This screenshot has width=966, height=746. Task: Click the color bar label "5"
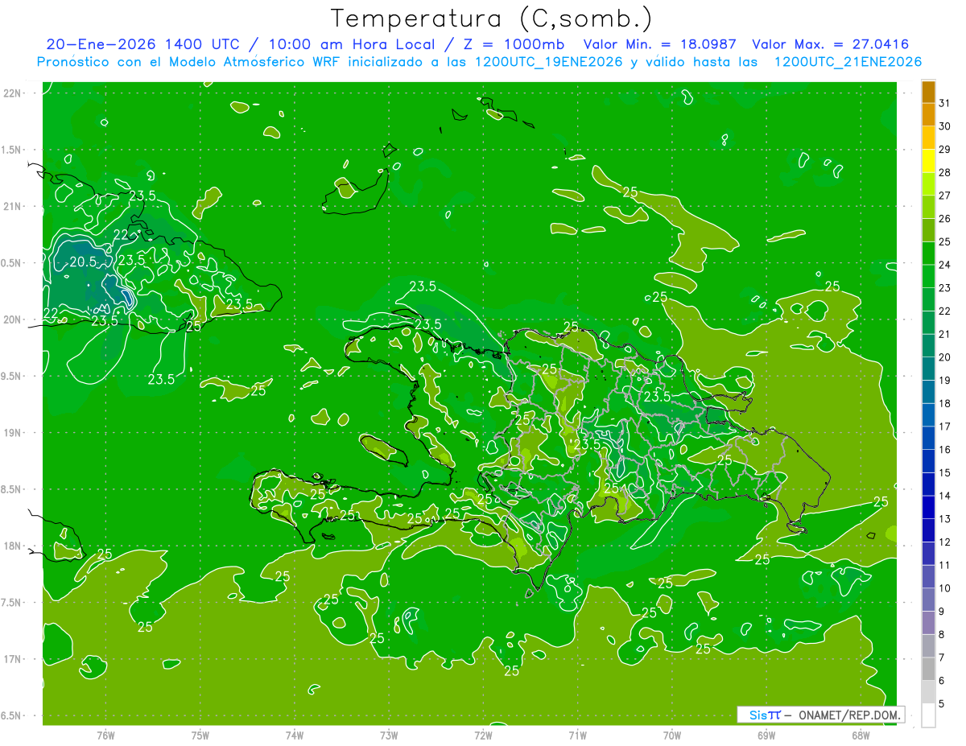[x=943, y=703]
